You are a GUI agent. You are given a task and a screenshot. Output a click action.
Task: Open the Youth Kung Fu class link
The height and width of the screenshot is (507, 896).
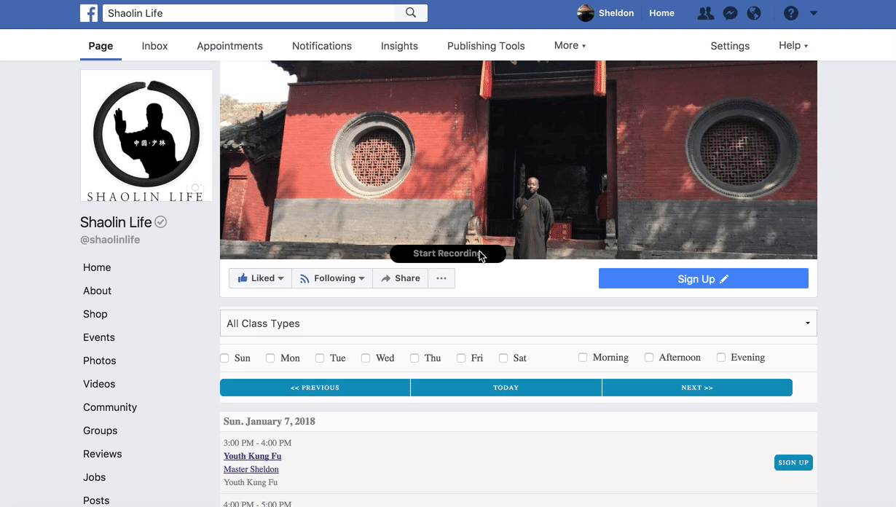point(252,456)
